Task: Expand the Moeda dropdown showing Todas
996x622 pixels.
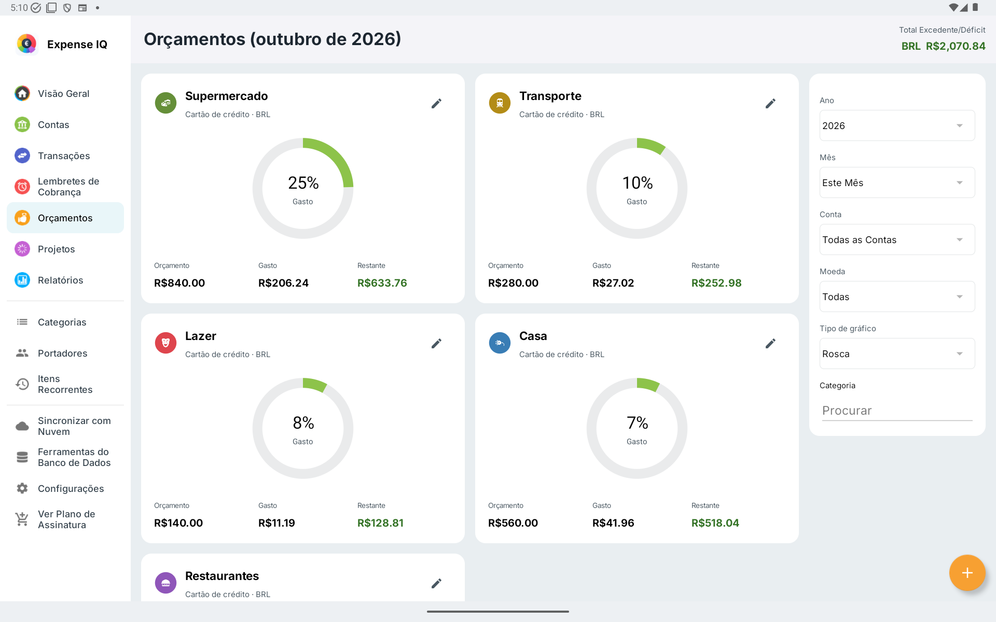Action: click(x=897, y=296)
